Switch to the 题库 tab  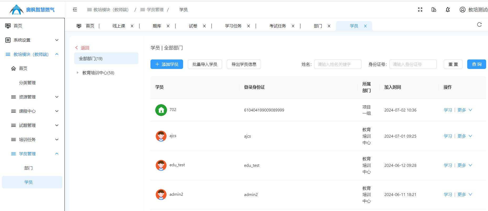point(157,26)
